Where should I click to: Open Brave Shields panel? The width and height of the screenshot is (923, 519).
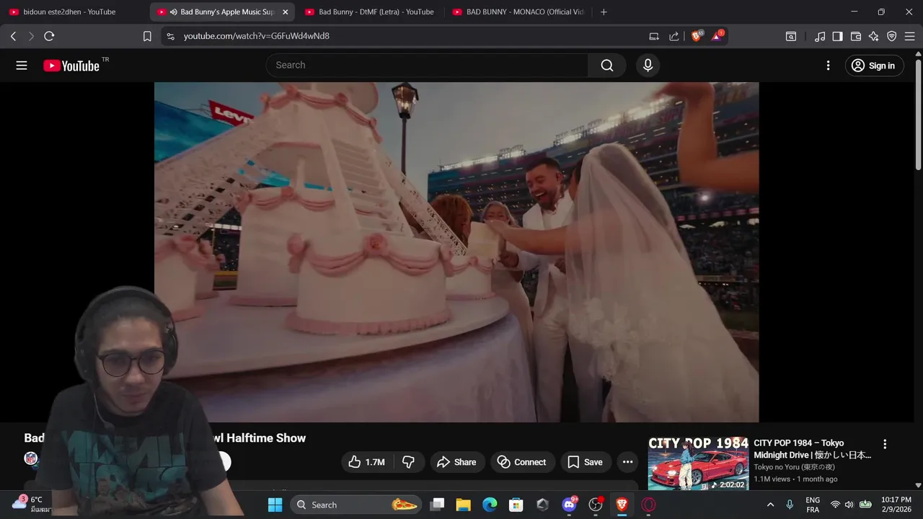click(x=697, y=36)
